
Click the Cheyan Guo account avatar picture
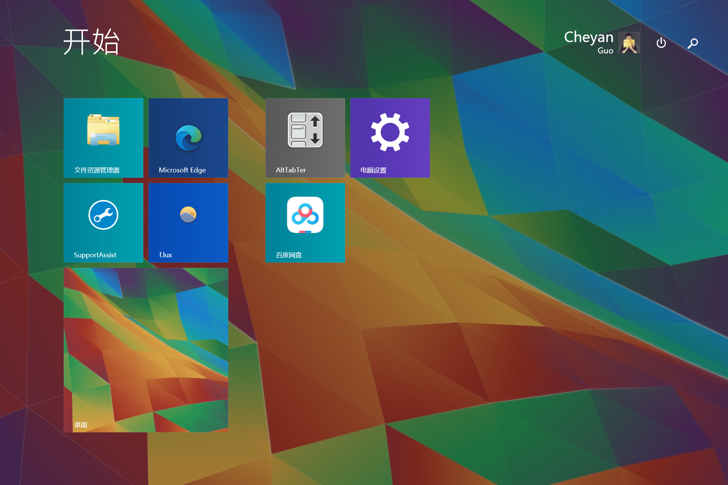pyautogui.click(x=629, y=43)
